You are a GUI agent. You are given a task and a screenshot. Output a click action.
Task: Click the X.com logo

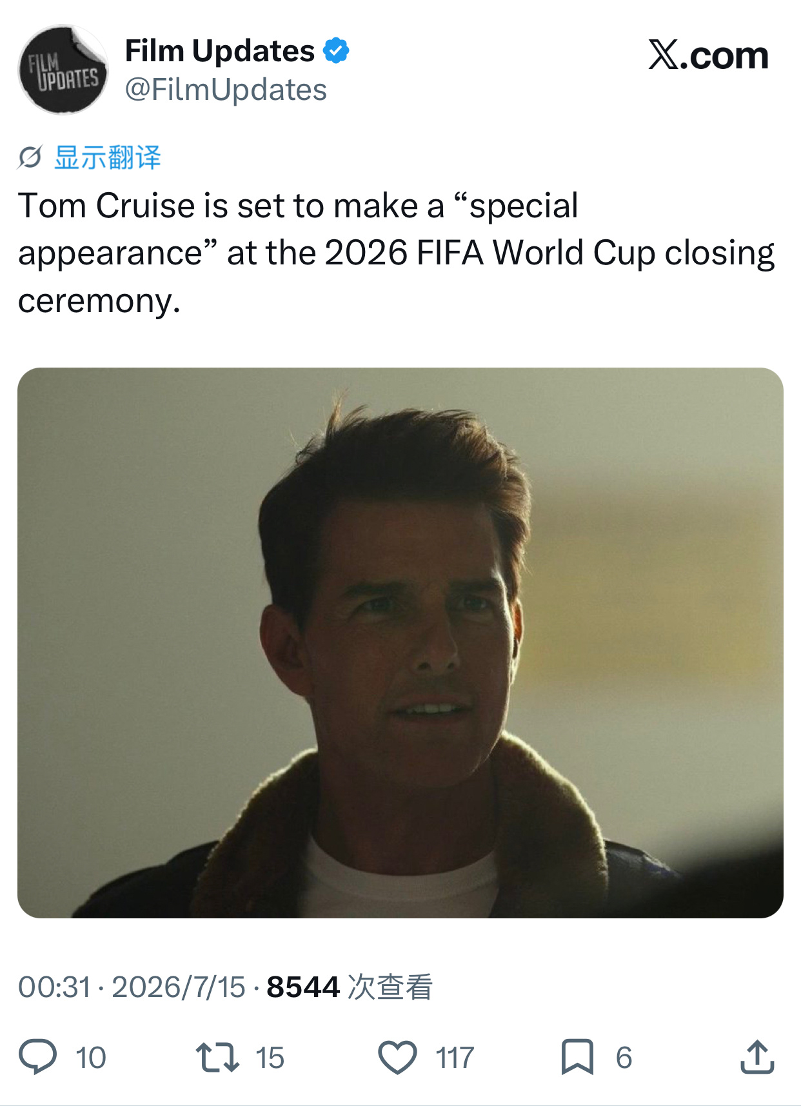[709, 55]
